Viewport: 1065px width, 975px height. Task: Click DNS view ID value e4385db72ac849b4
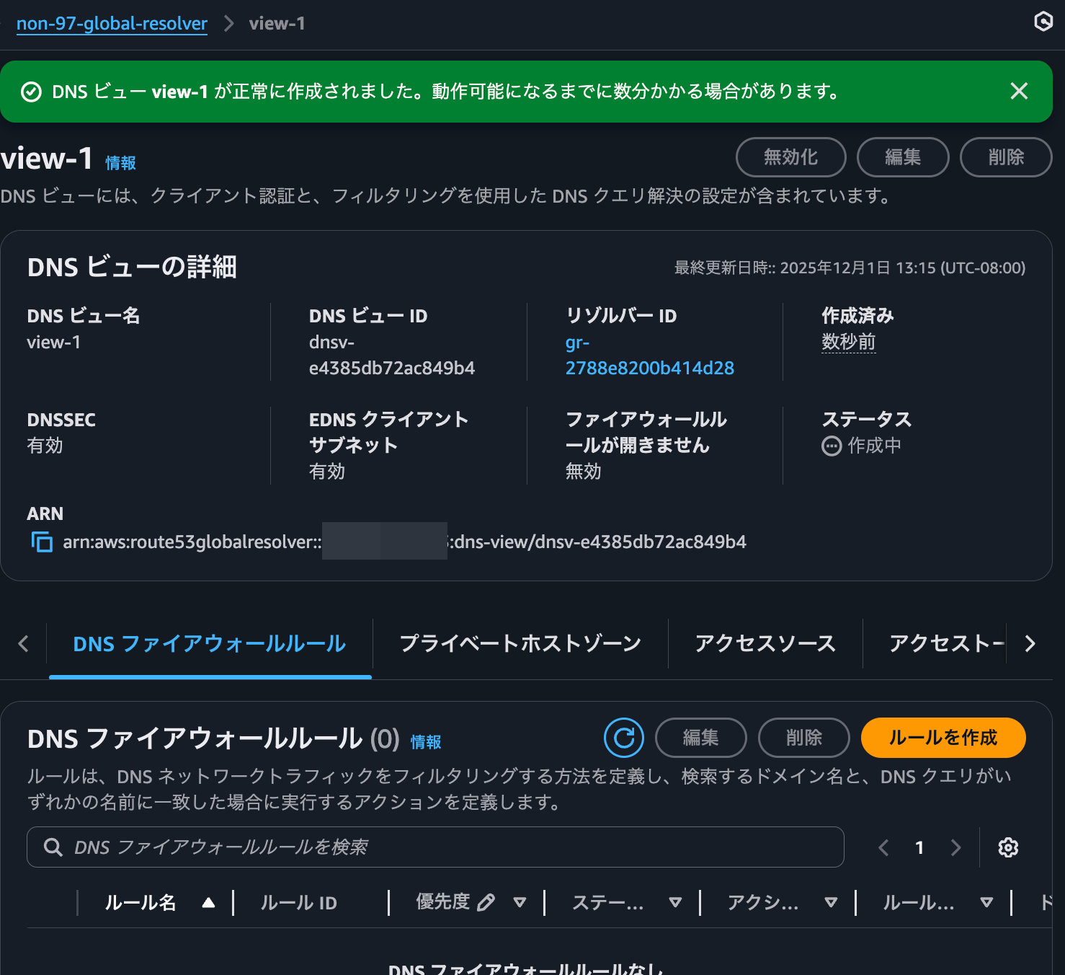click(x=392, y=368)
